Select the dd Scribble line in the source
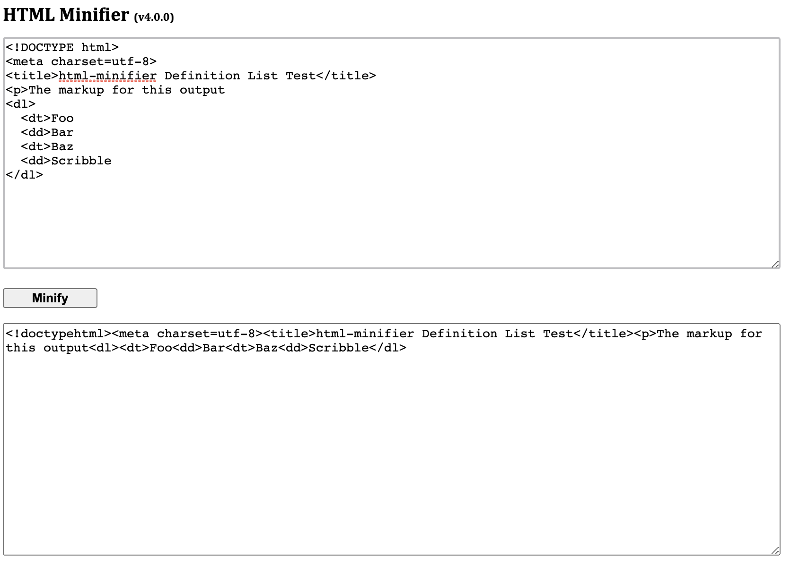 [66, 160]
